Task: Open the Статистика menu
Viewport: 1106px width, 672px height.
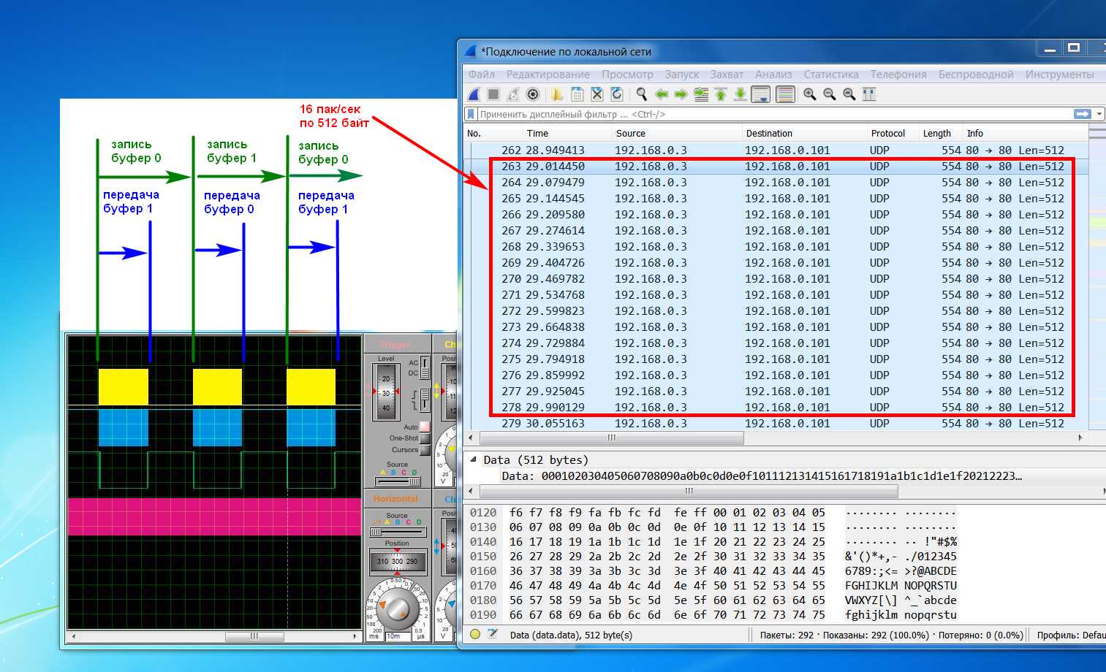Action: [x=831, y=74]
